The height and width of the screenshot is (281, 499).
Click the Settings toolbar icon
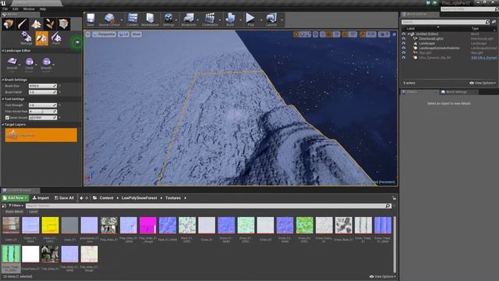(168, 20)
